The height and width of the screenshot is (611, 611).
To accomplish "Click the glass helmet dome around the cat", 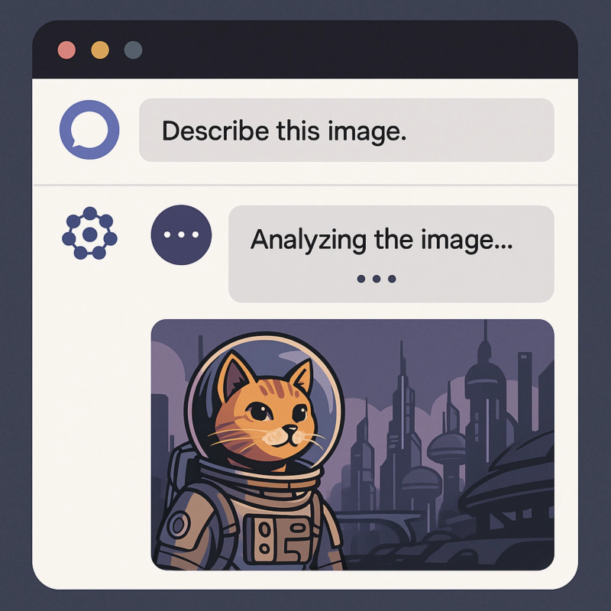I will click(x=264, y=406).
